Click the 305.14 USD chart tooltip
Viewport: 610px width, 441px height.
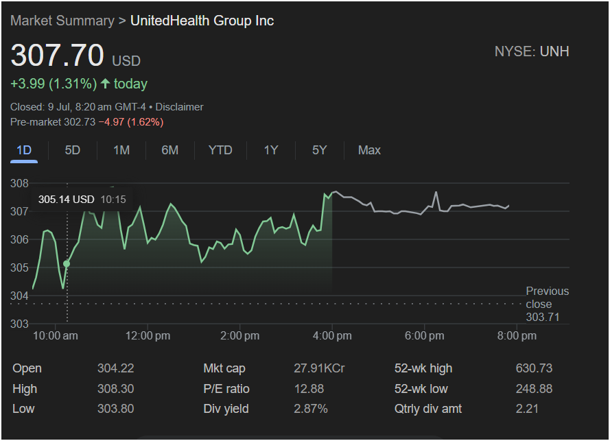(82, 200)
